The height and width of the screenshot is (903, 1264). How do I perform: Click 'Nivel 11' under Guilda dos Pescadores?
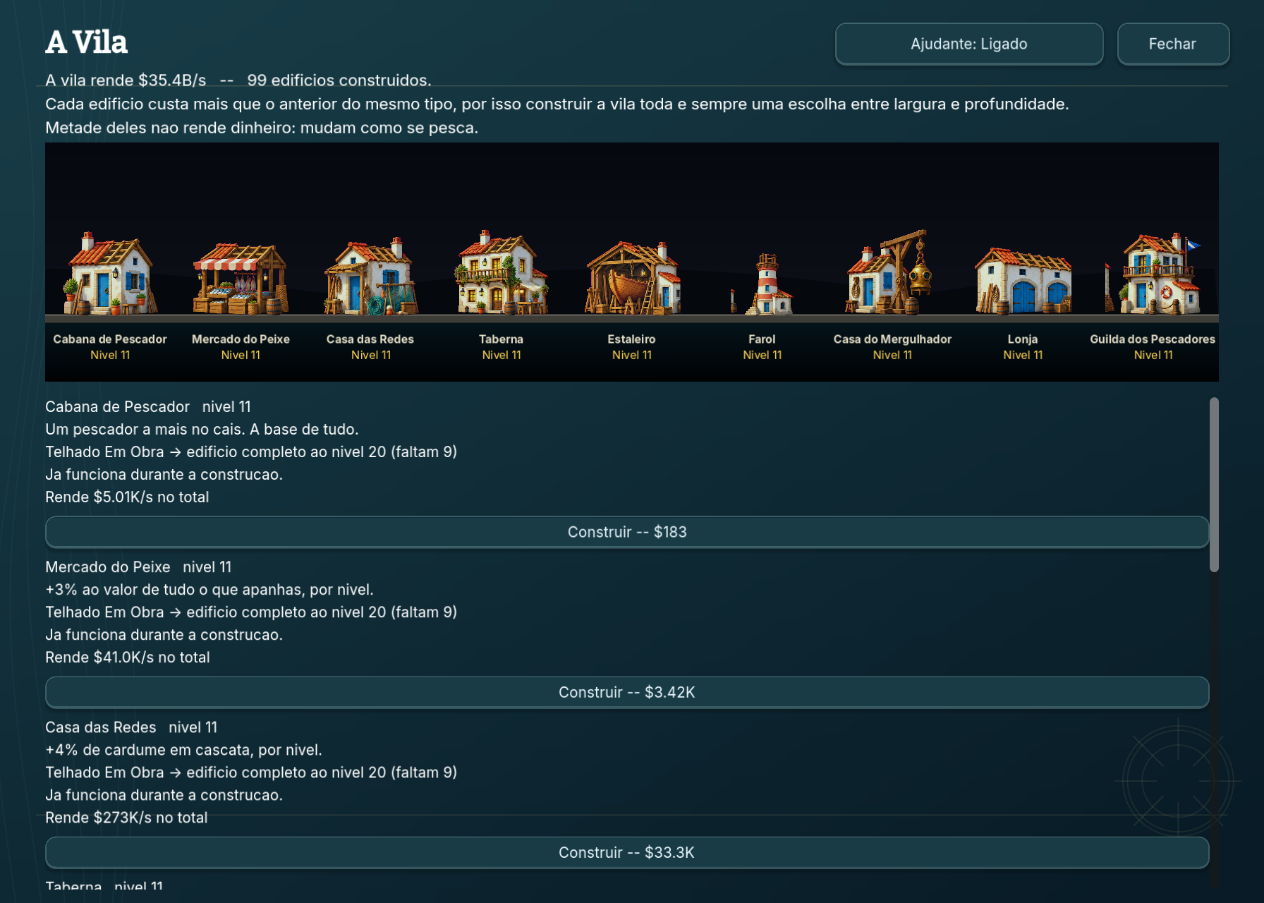(1153, 355)
